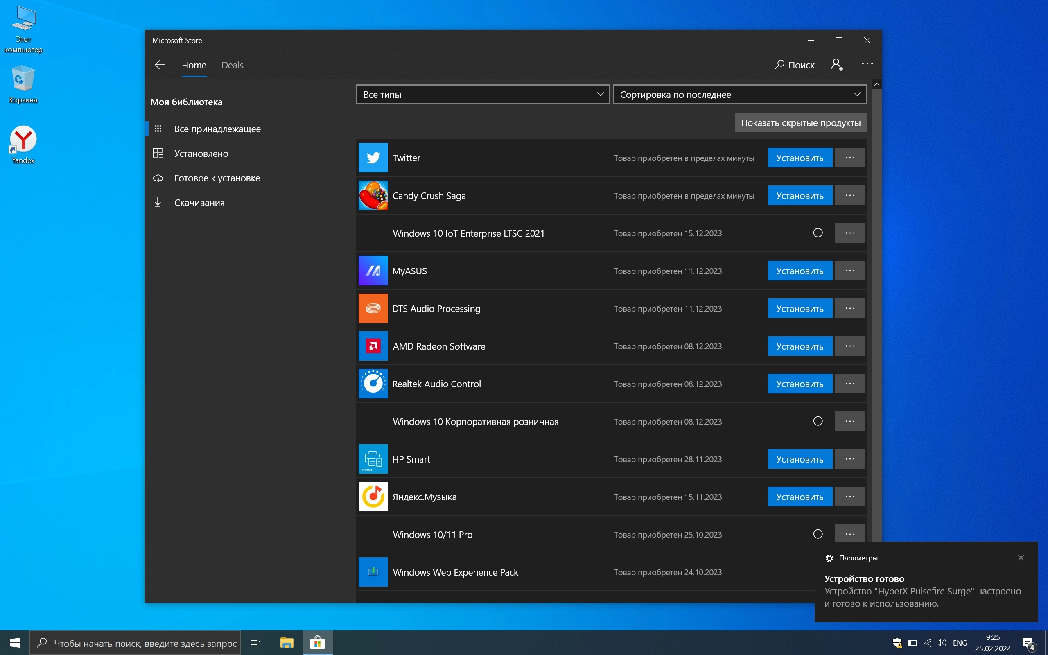This screenshot has width=1048, height=655.
Task: Open more options for DTS Audio Processing
Action: pyautogui.click(x=849, y=308)
